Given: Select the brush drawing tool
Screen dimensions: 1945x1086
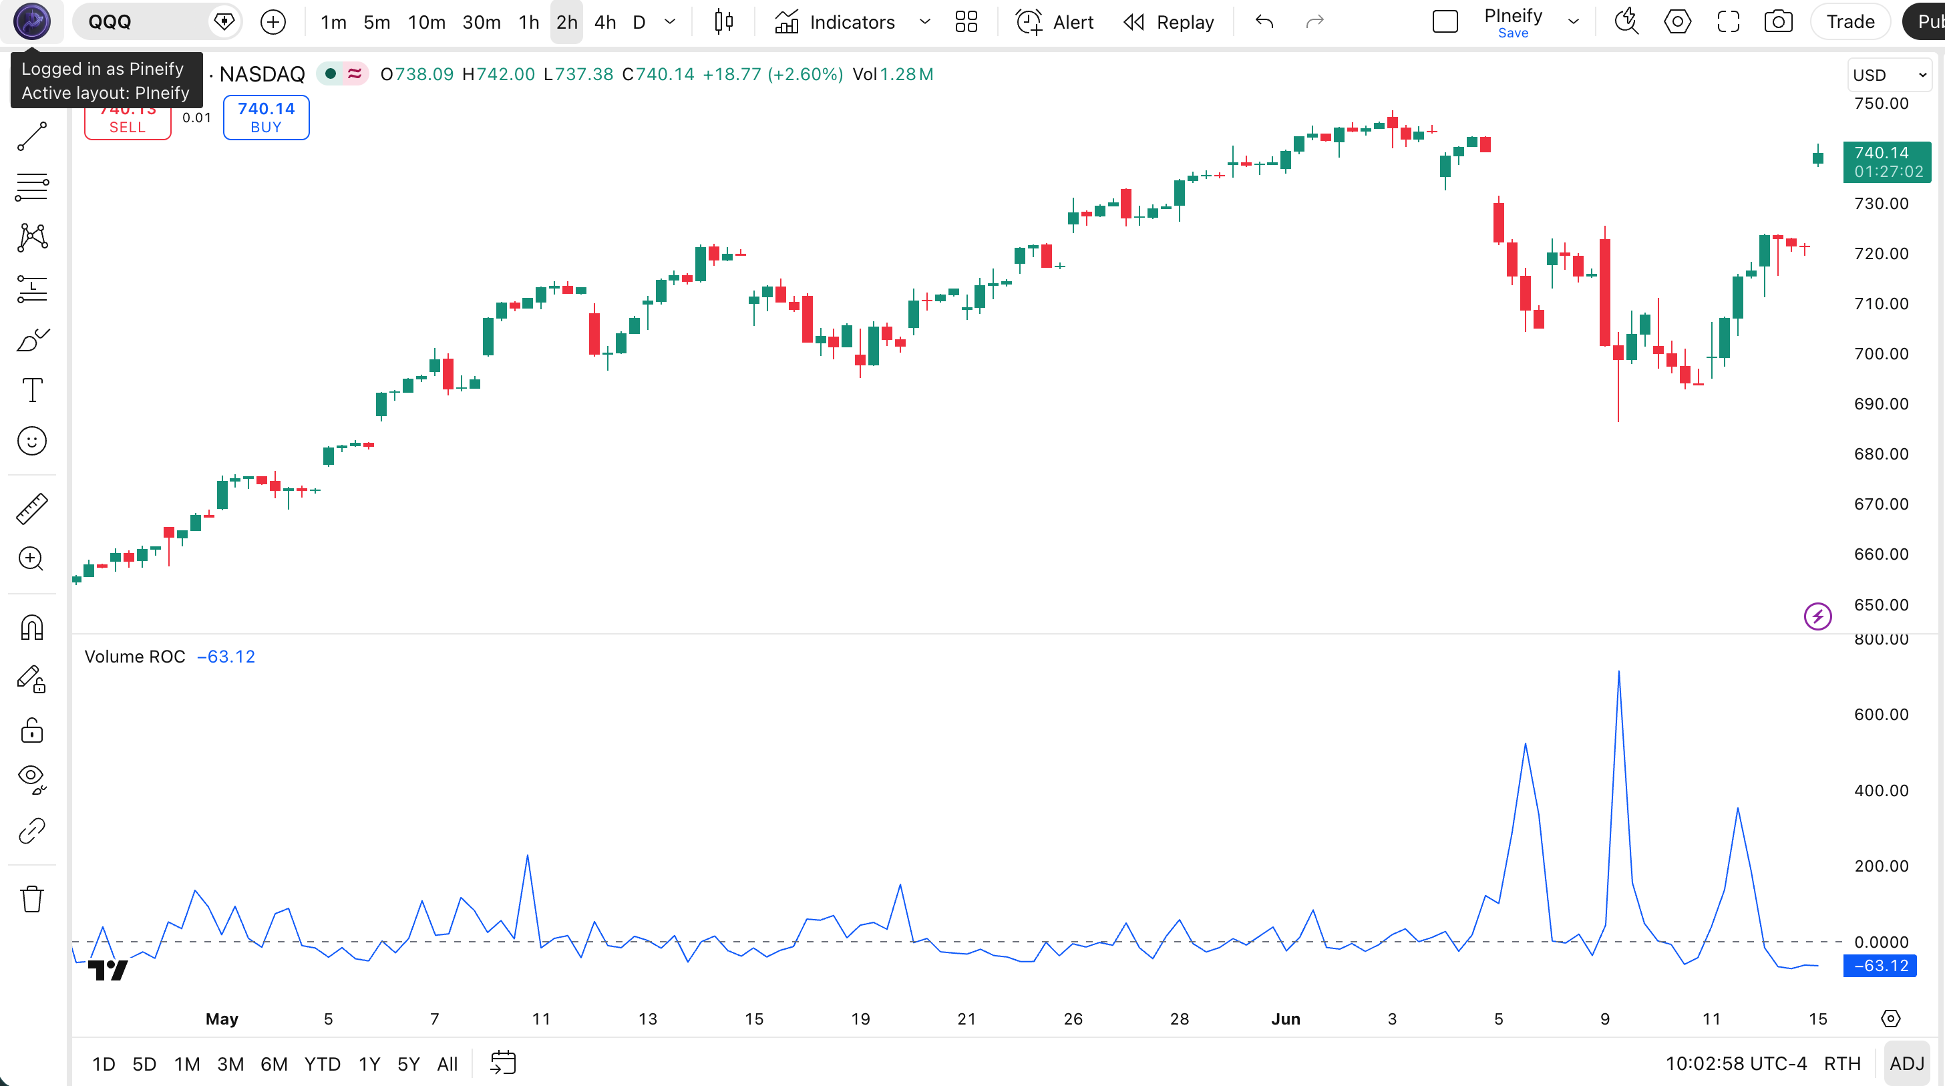Looking at the screenshot, I should (x=31, y=340).
